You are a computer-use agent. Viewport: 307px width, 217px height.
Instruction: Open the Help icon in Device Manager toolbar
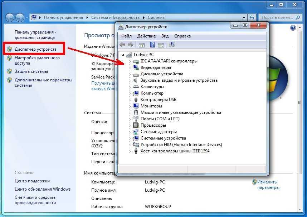tap(152, 45)
